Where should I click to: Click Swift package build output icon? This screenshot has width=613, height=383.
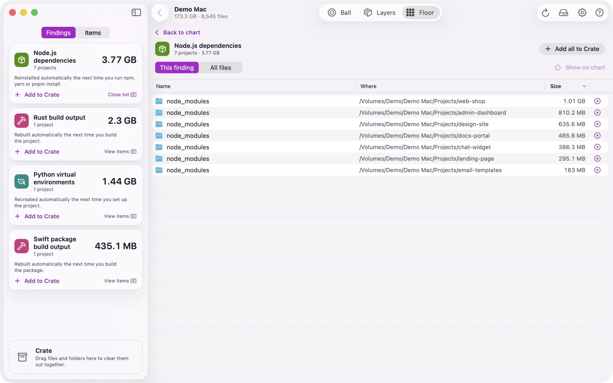click(21, 246)
